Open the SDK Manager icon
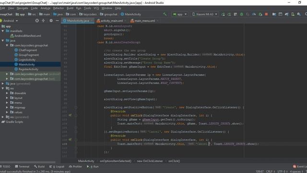Screen dimensions: 307x173 (x=299, y=14)
